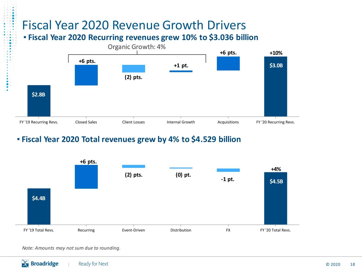
Task: Click the thin Distribution bar
Action: [181, 168]
